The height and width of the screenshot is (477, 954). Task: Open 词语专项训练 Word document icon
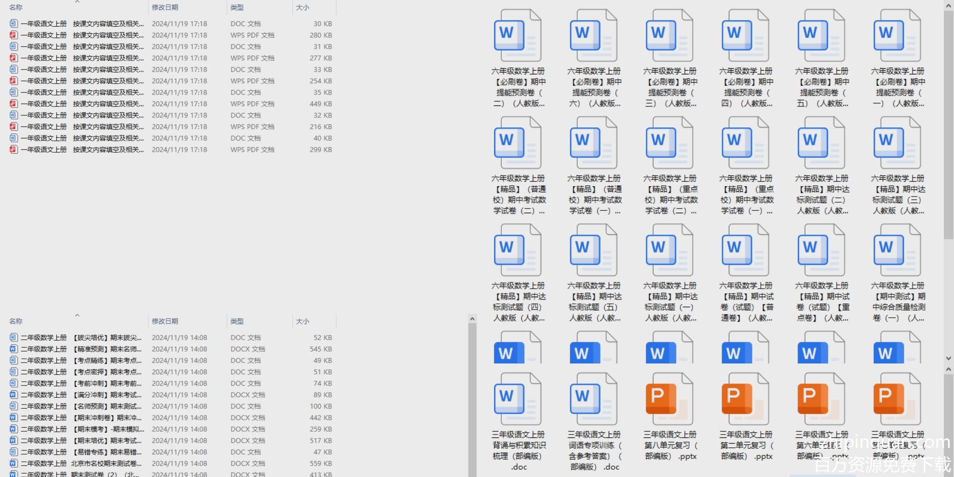(x=593, y=399)
